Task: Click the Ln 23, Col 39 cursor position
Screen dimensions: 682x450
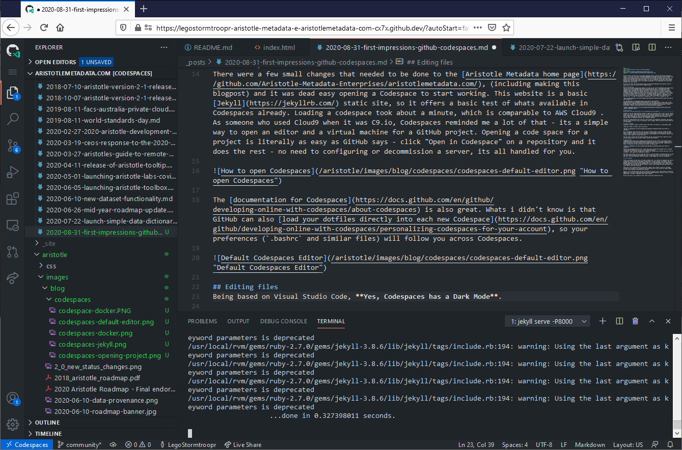Action: (x=476, y=444)
